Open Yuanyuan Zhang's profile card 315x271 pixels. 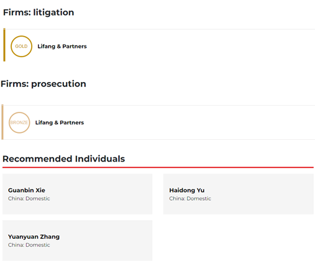(x=77, y=241)
